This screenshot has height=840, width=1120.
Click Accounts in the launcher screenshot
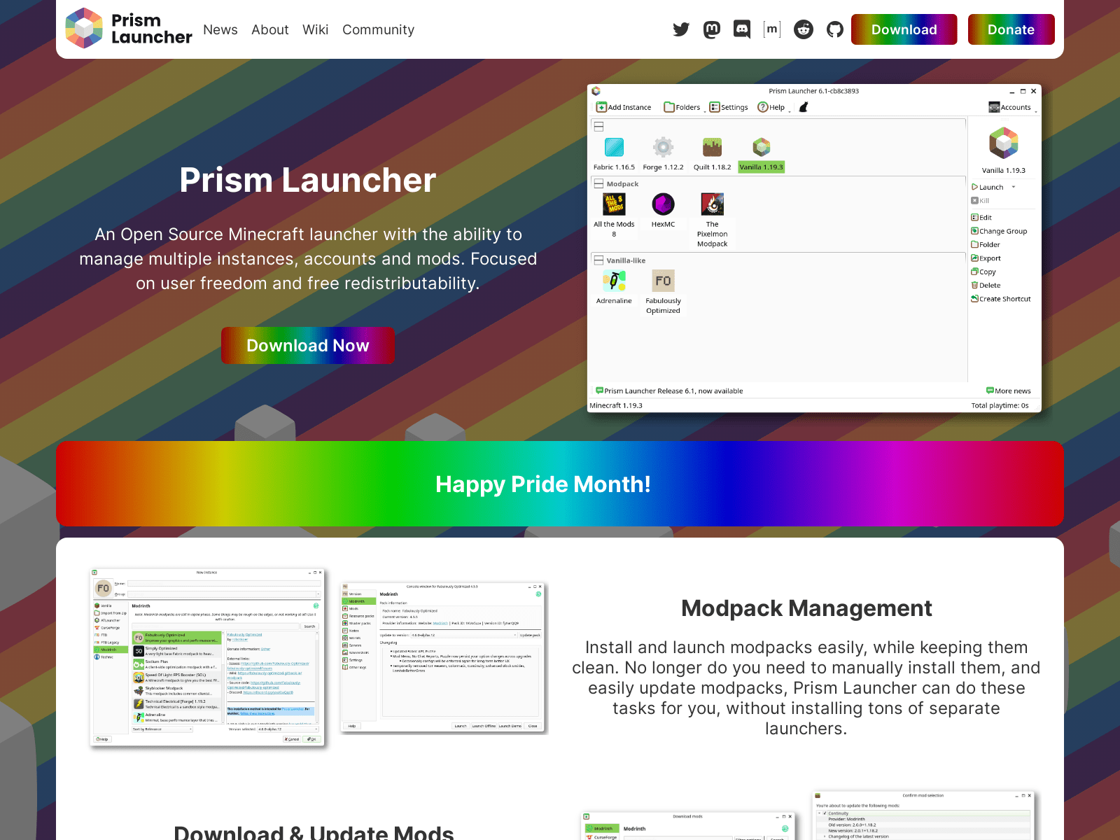tap(1010, 107)
